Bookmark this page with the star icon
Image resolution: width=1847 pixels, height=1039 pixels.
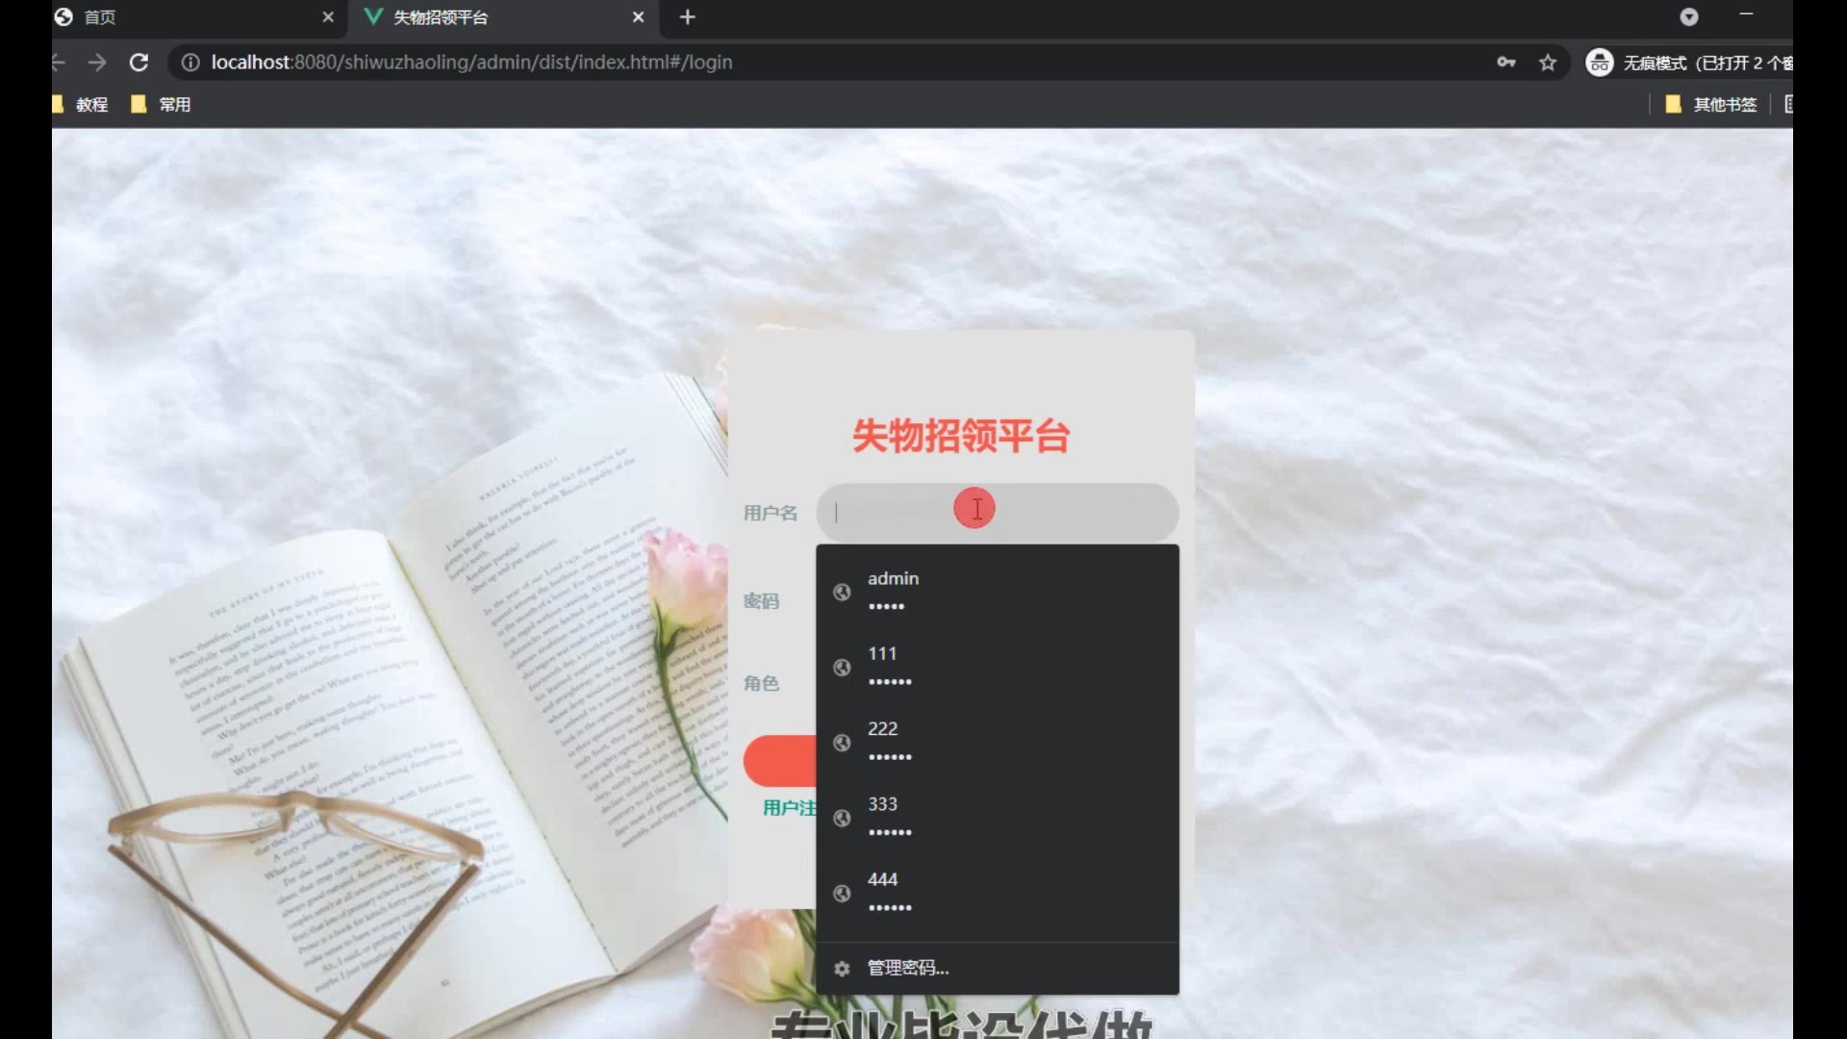click(1547, 63)
